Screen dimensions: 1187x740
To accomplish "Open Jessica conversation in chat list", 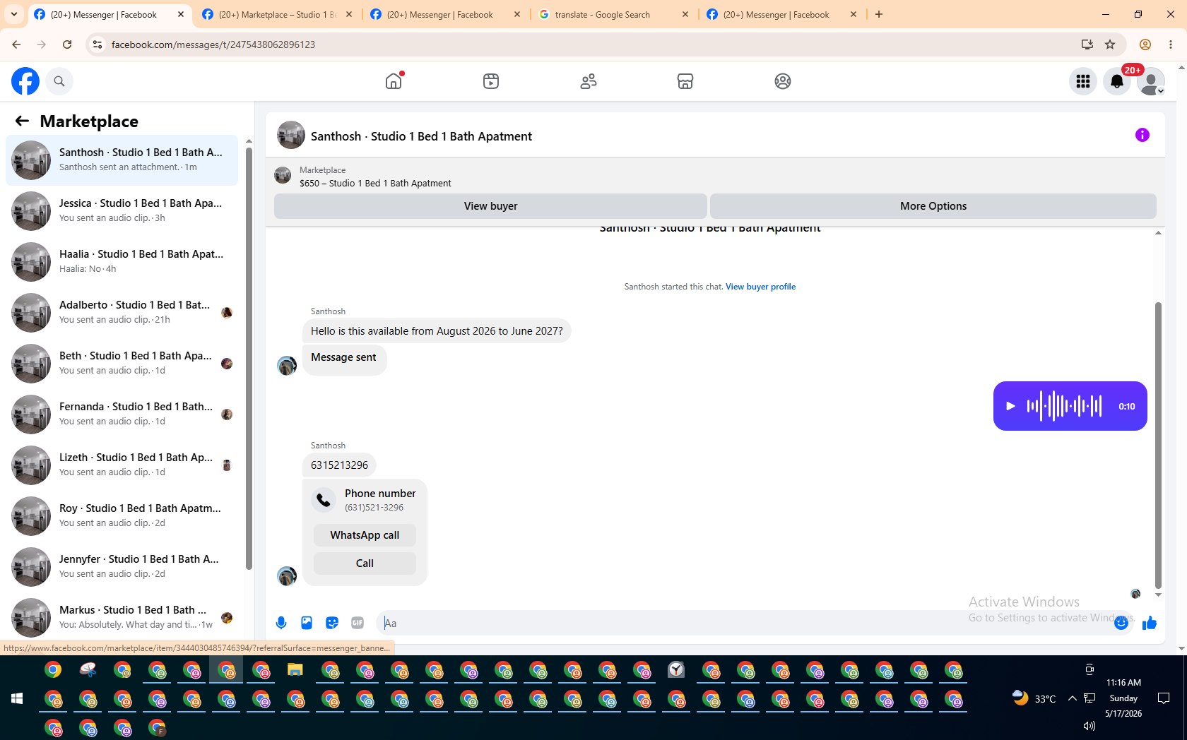I will pos(122,211).
